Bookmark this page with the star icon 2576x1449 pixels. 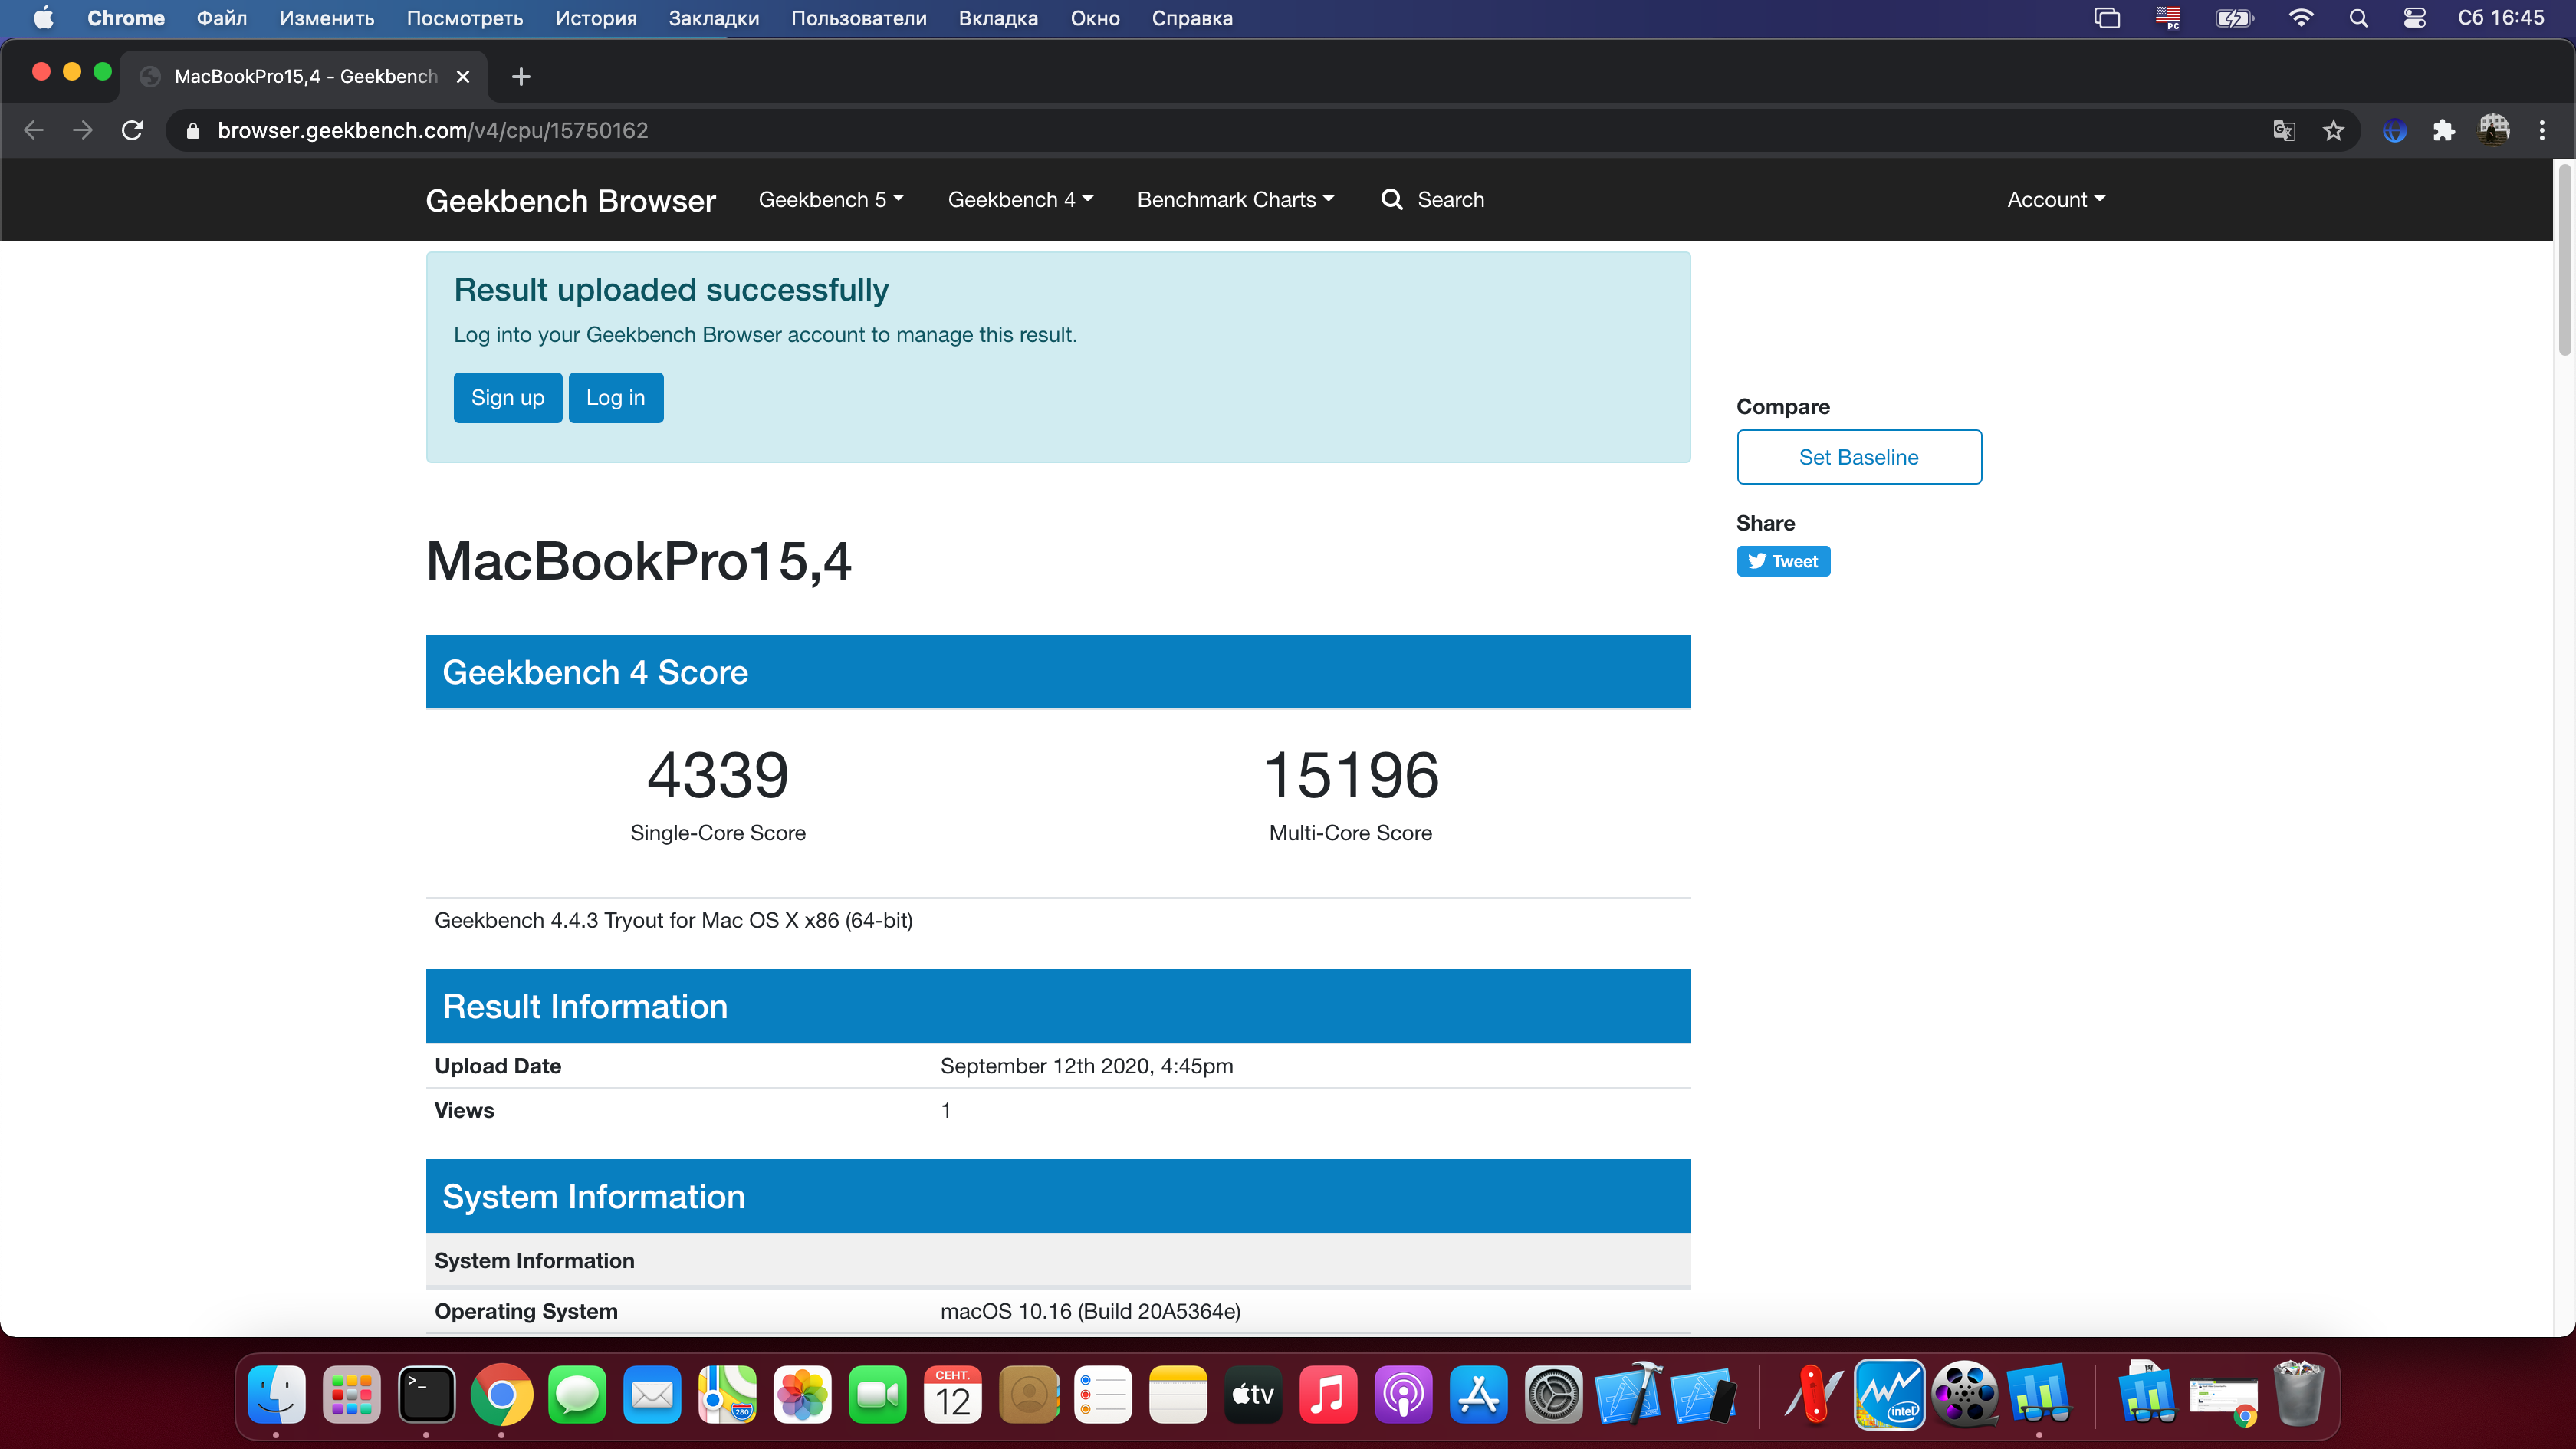tap(2333, 131)
